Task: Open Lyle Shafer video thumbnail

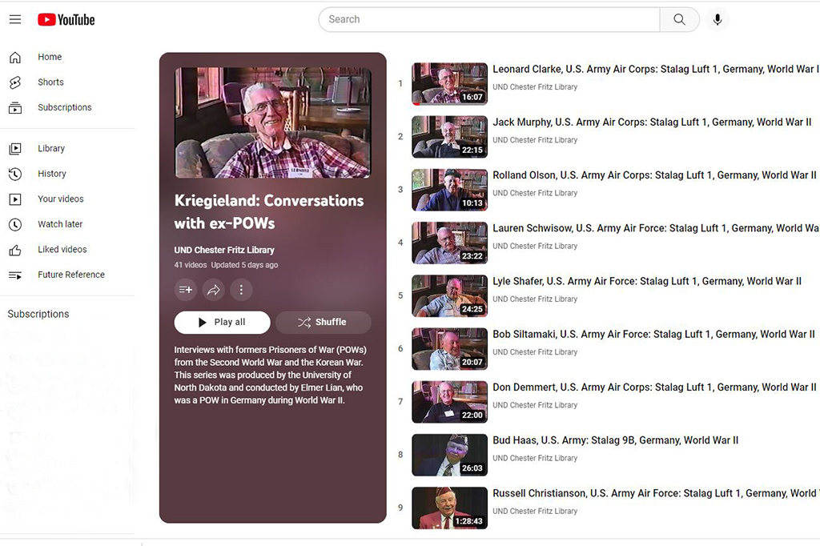Action: tap(450, 296)
